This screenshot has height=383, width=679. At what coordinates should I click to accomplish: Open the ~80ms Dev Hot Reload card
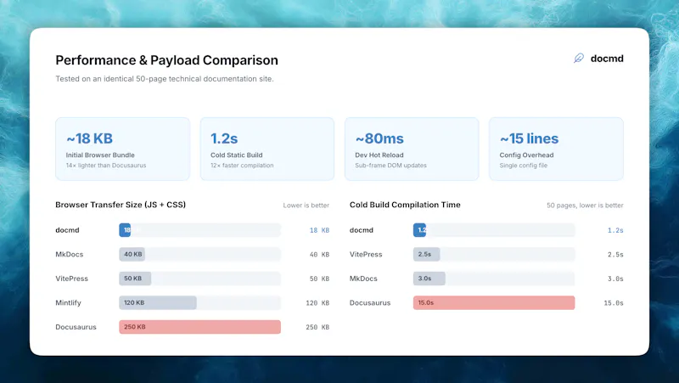tap(412, 149)
